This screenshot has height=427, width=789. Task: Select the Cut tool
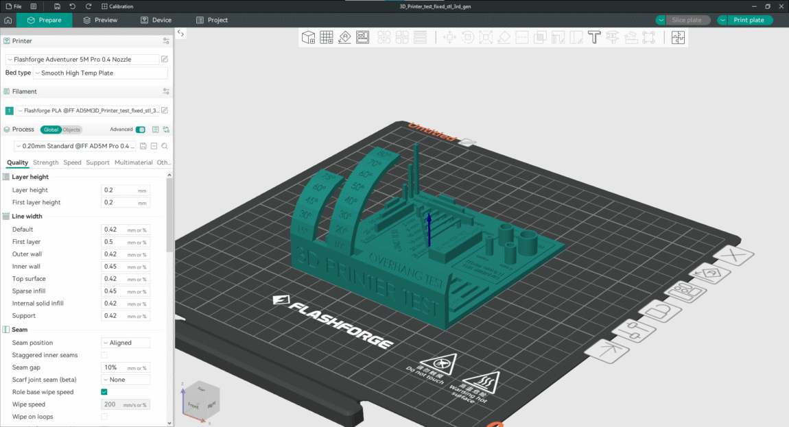522,37
